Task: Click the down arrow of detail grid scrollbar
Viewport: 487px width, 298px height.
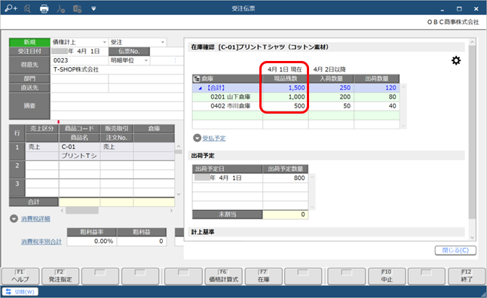Action: tap(178, 194)
